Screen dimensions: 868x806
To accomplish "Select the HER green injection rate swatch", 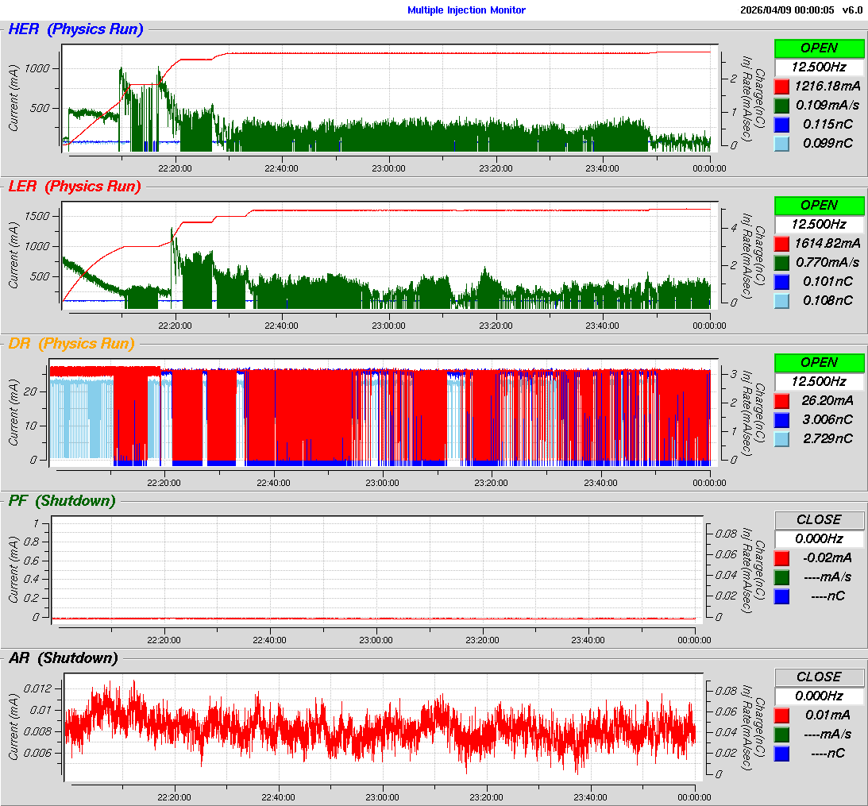I will click(x=781, y=105).
